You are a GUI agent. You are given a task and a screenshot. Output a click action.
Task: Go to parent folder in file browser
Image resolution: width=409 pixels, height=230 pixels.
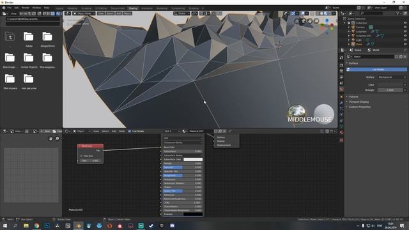click(x=10, y=36)
